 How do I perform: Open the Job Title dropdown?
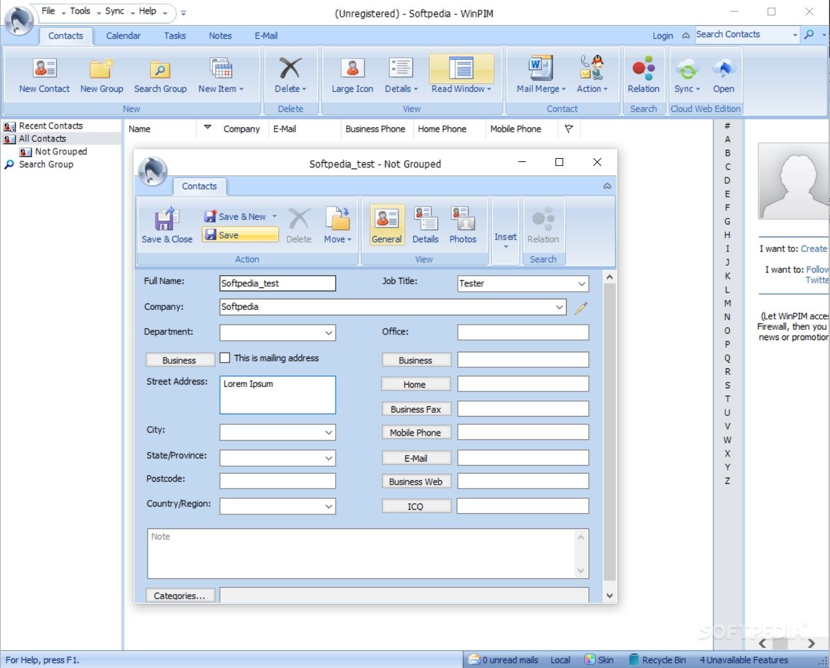point(581,284)
